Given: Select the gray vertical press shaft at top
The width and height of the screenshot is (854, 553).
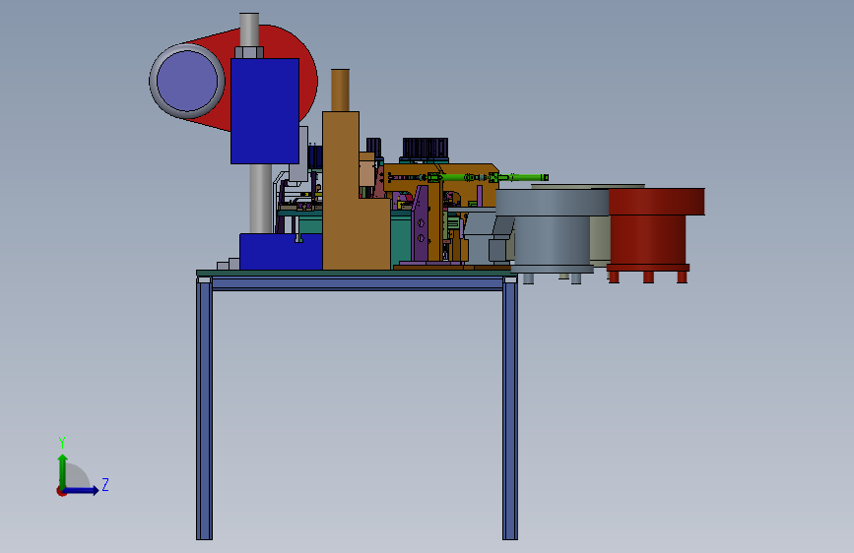Looking at the screenshot, I should coord(249,30).
